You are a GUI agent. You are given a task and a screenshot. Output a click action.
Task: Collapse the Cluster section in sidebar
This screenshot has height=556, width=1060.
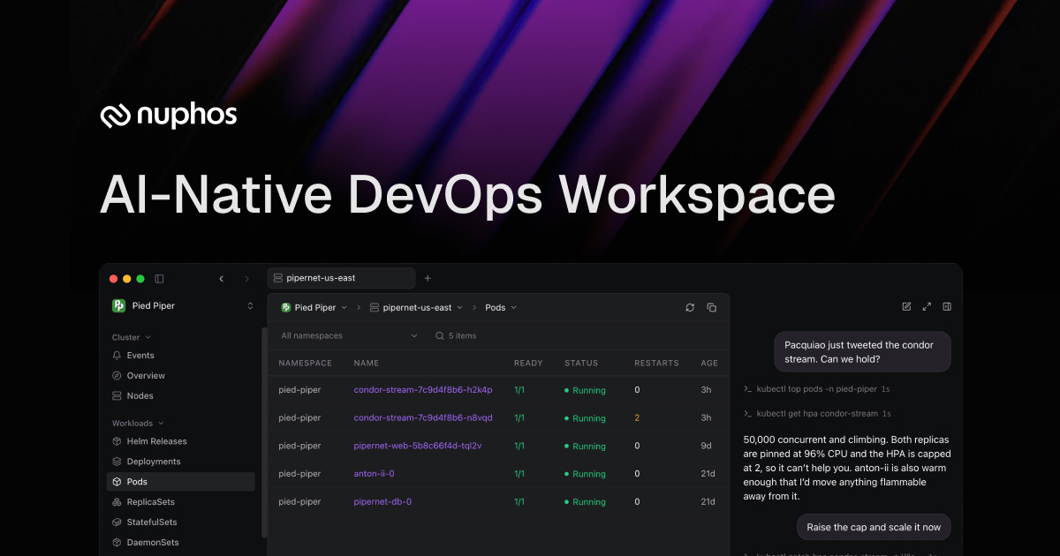tap(132, 337)
